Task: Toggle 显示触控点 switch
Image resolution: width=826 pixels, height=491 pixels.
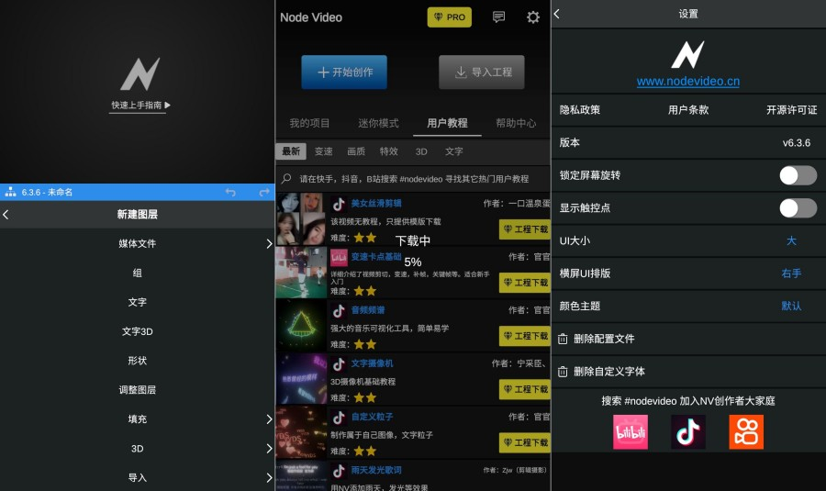Action: 798,208
